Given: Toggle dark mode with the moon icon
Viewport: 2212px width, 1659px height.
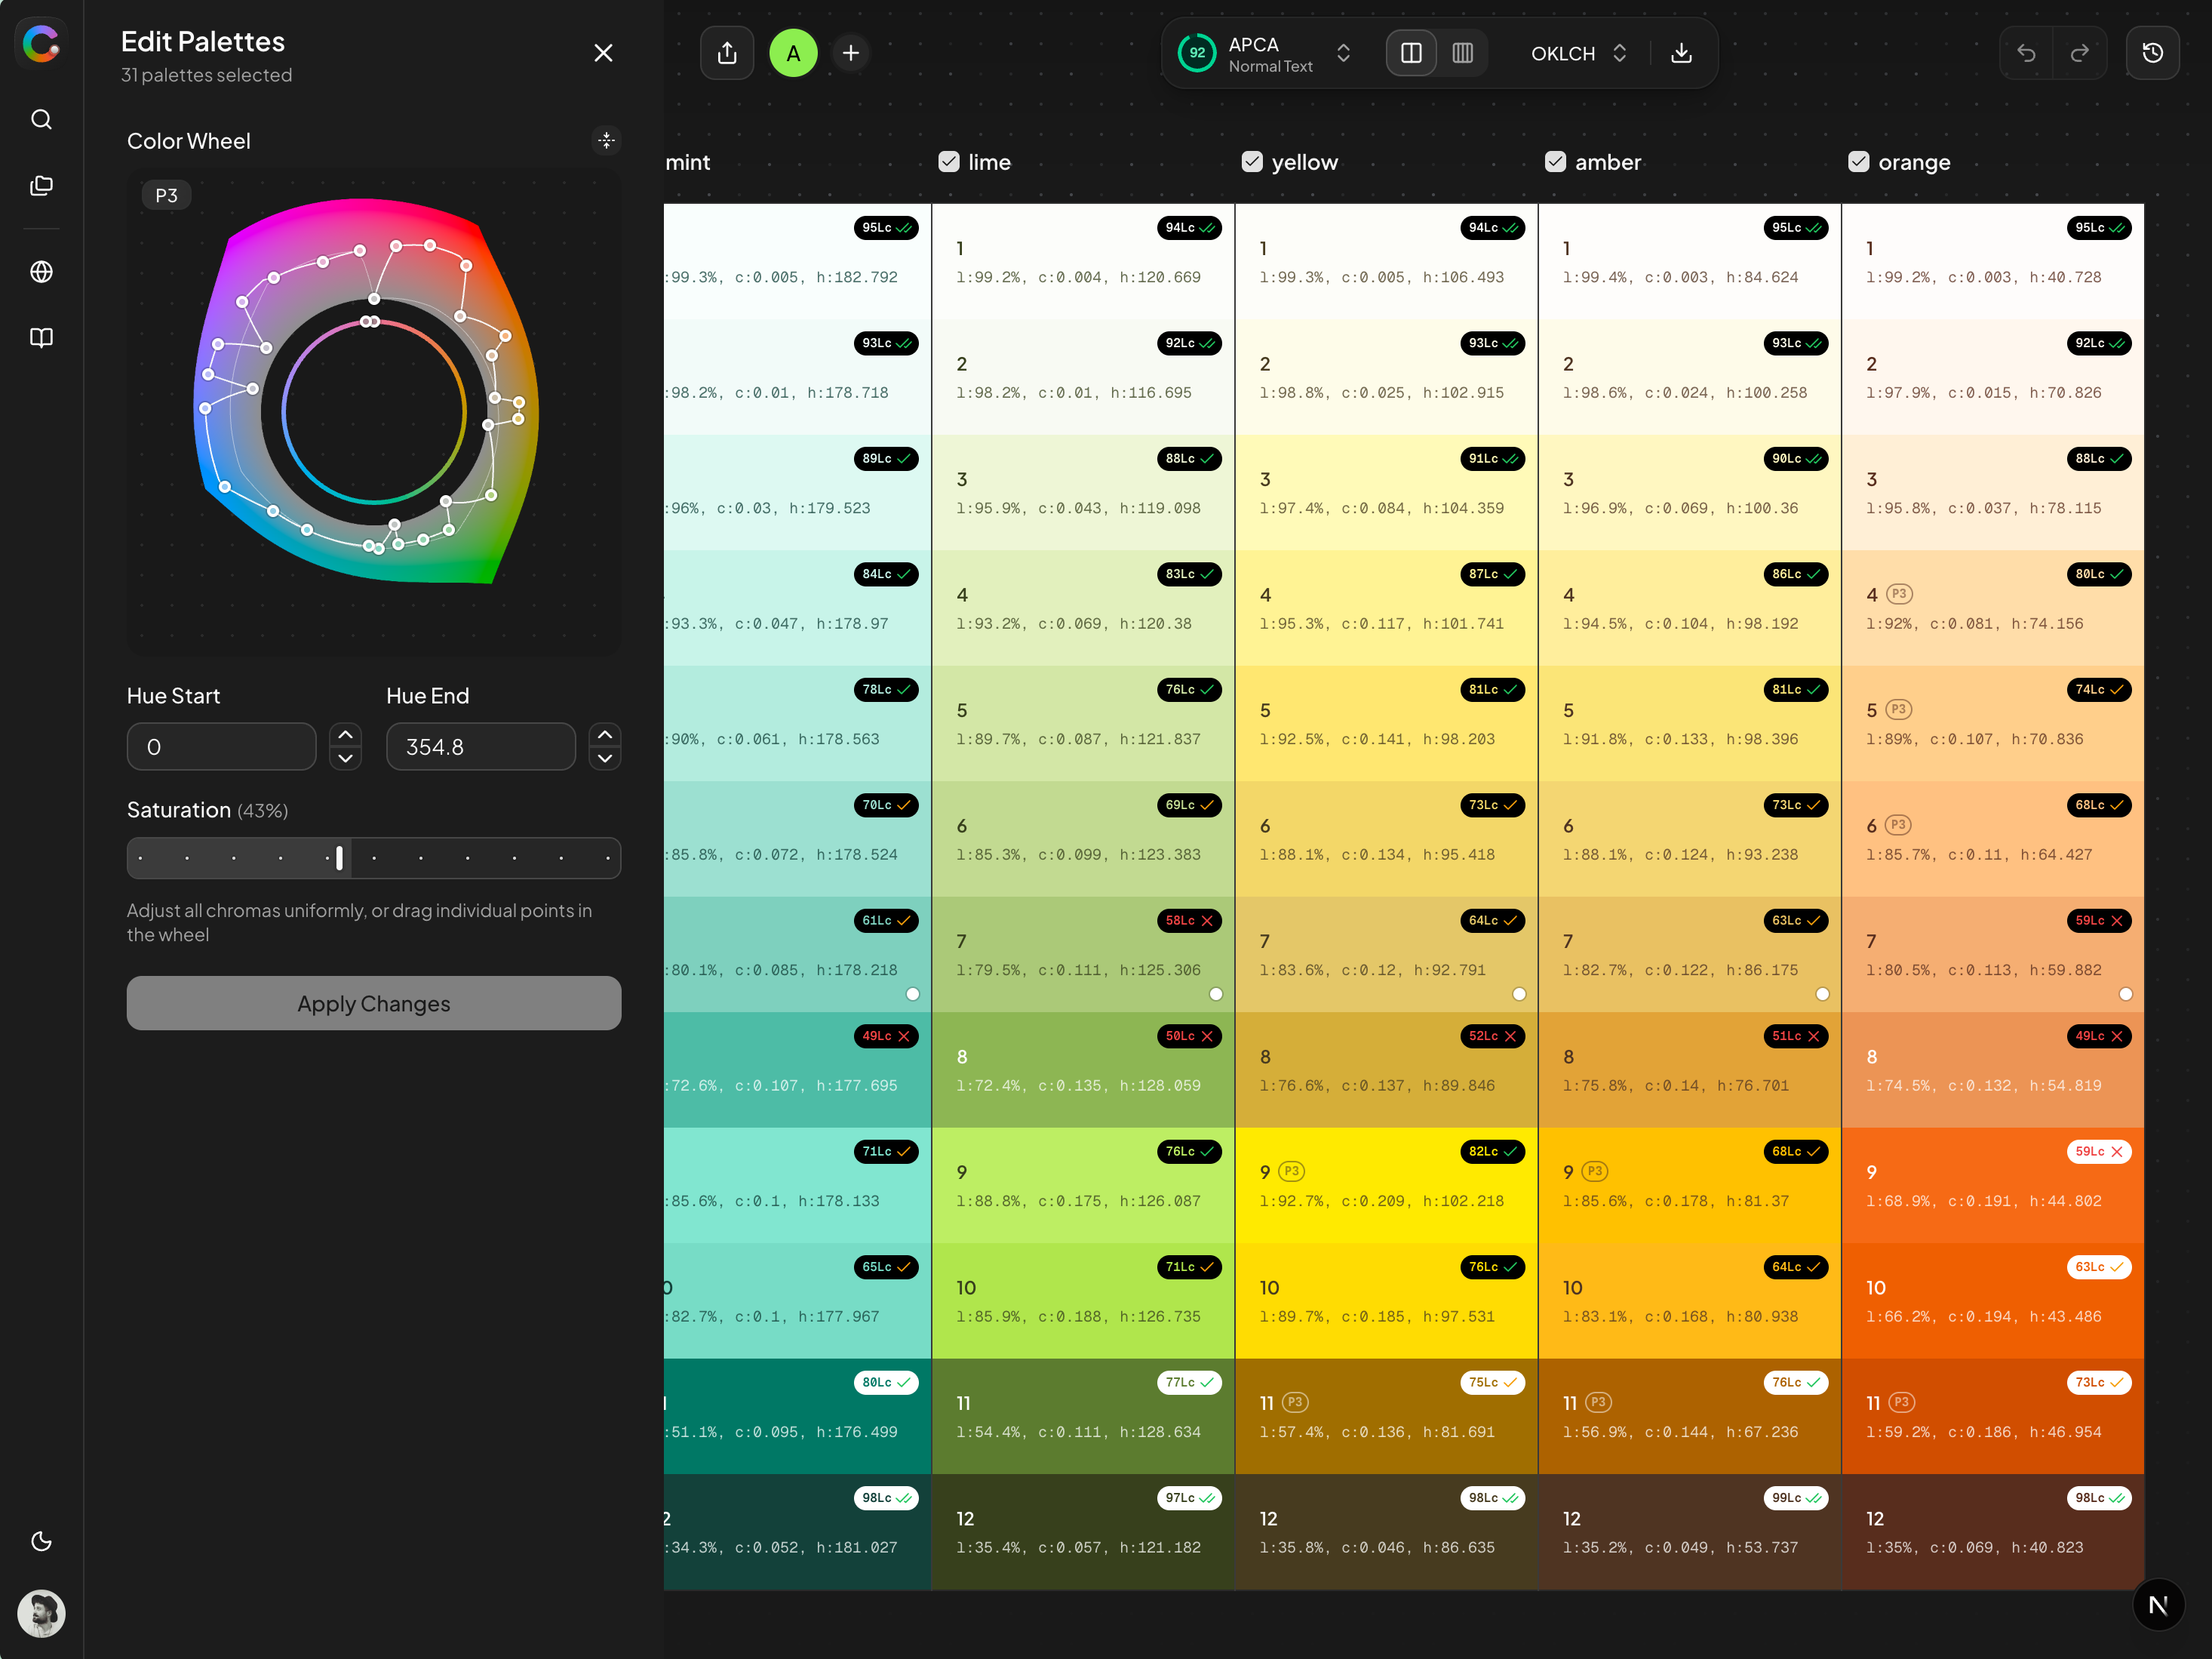Looking at the screenshot, I should tap(41, 1541).
